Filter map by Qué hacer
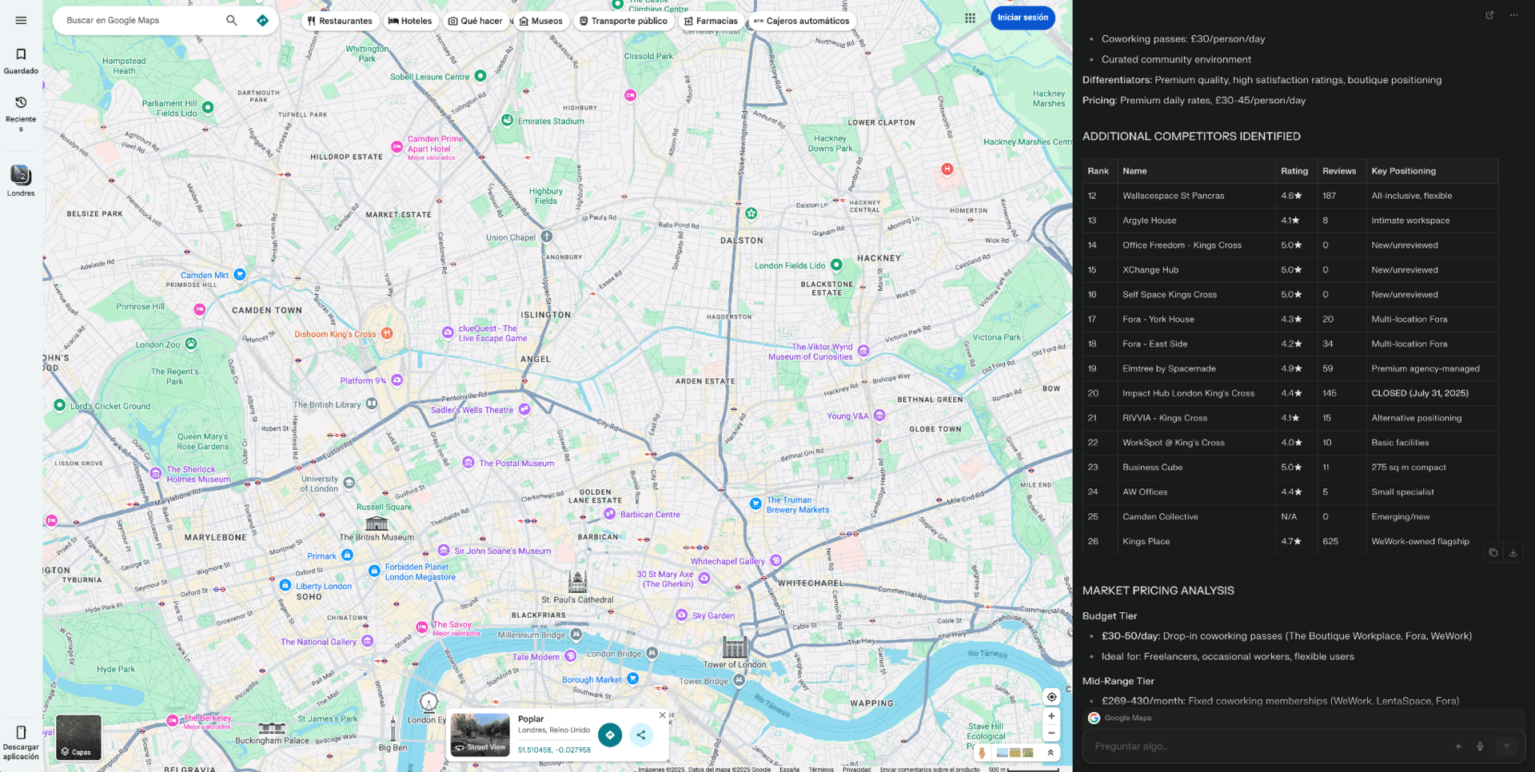1535x772 pixels. pos(476,21)
